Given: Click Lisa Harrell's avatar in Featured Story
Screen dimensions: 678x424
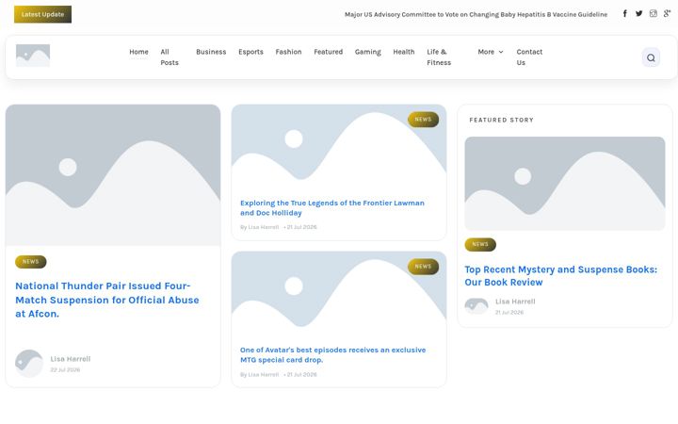Looking at the screenshot, I should [476, 306].
